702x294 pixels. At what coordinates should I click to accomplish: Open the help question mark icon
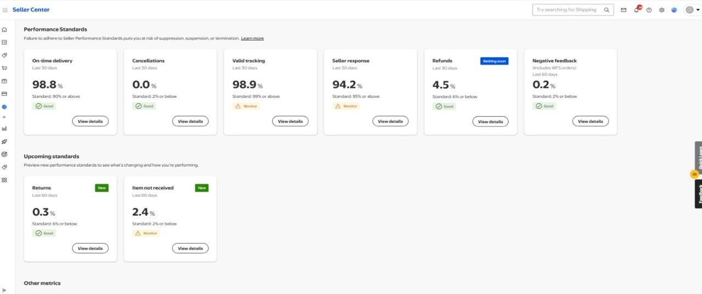coord(649,10)
